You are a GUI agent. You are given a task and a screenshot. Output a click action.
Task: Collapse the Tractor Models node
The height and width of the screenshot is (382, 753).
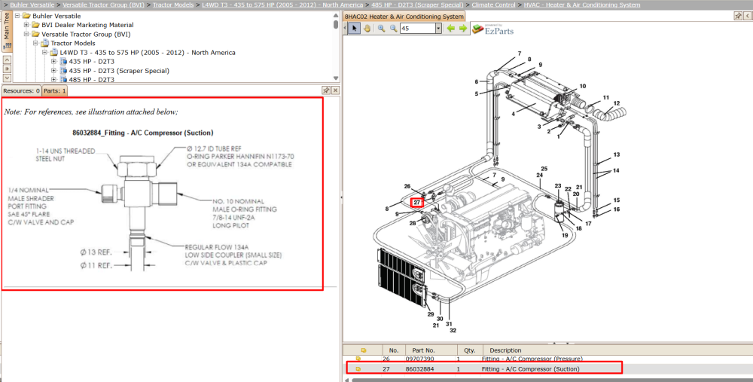[x=35, y=43]
